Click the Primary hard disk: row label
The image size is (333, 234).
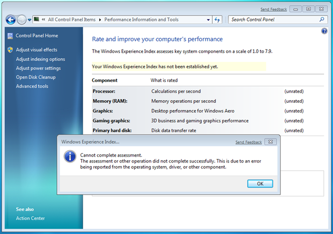[112, 130]
